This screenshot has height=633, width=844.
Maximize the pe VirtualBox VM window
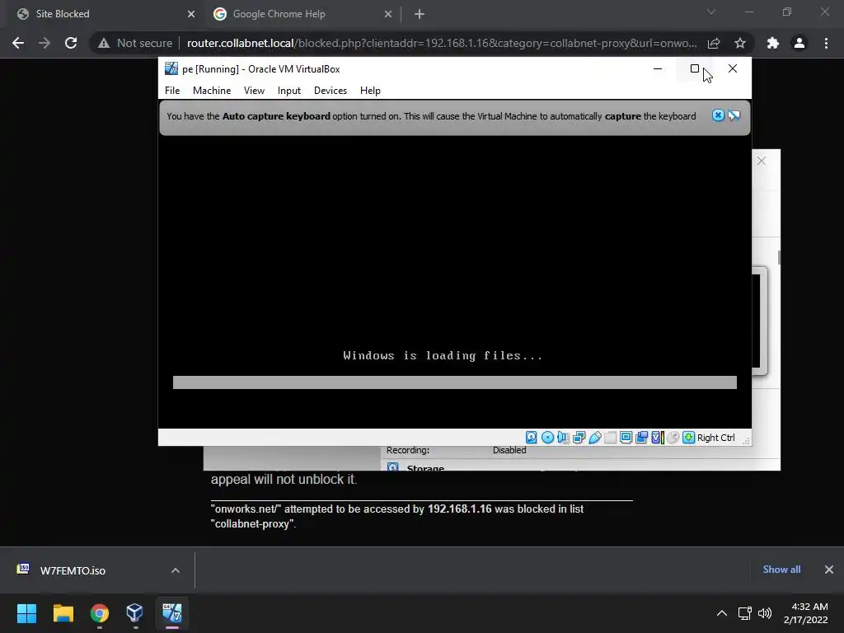tap(695, 68)
